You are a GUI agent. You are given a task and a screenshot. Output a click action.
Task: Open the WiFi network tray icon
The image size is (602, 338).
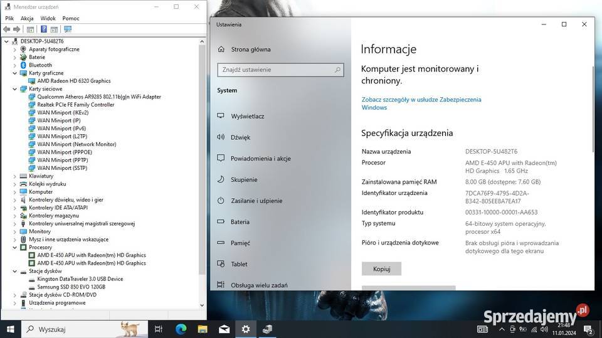coord(534,329)
